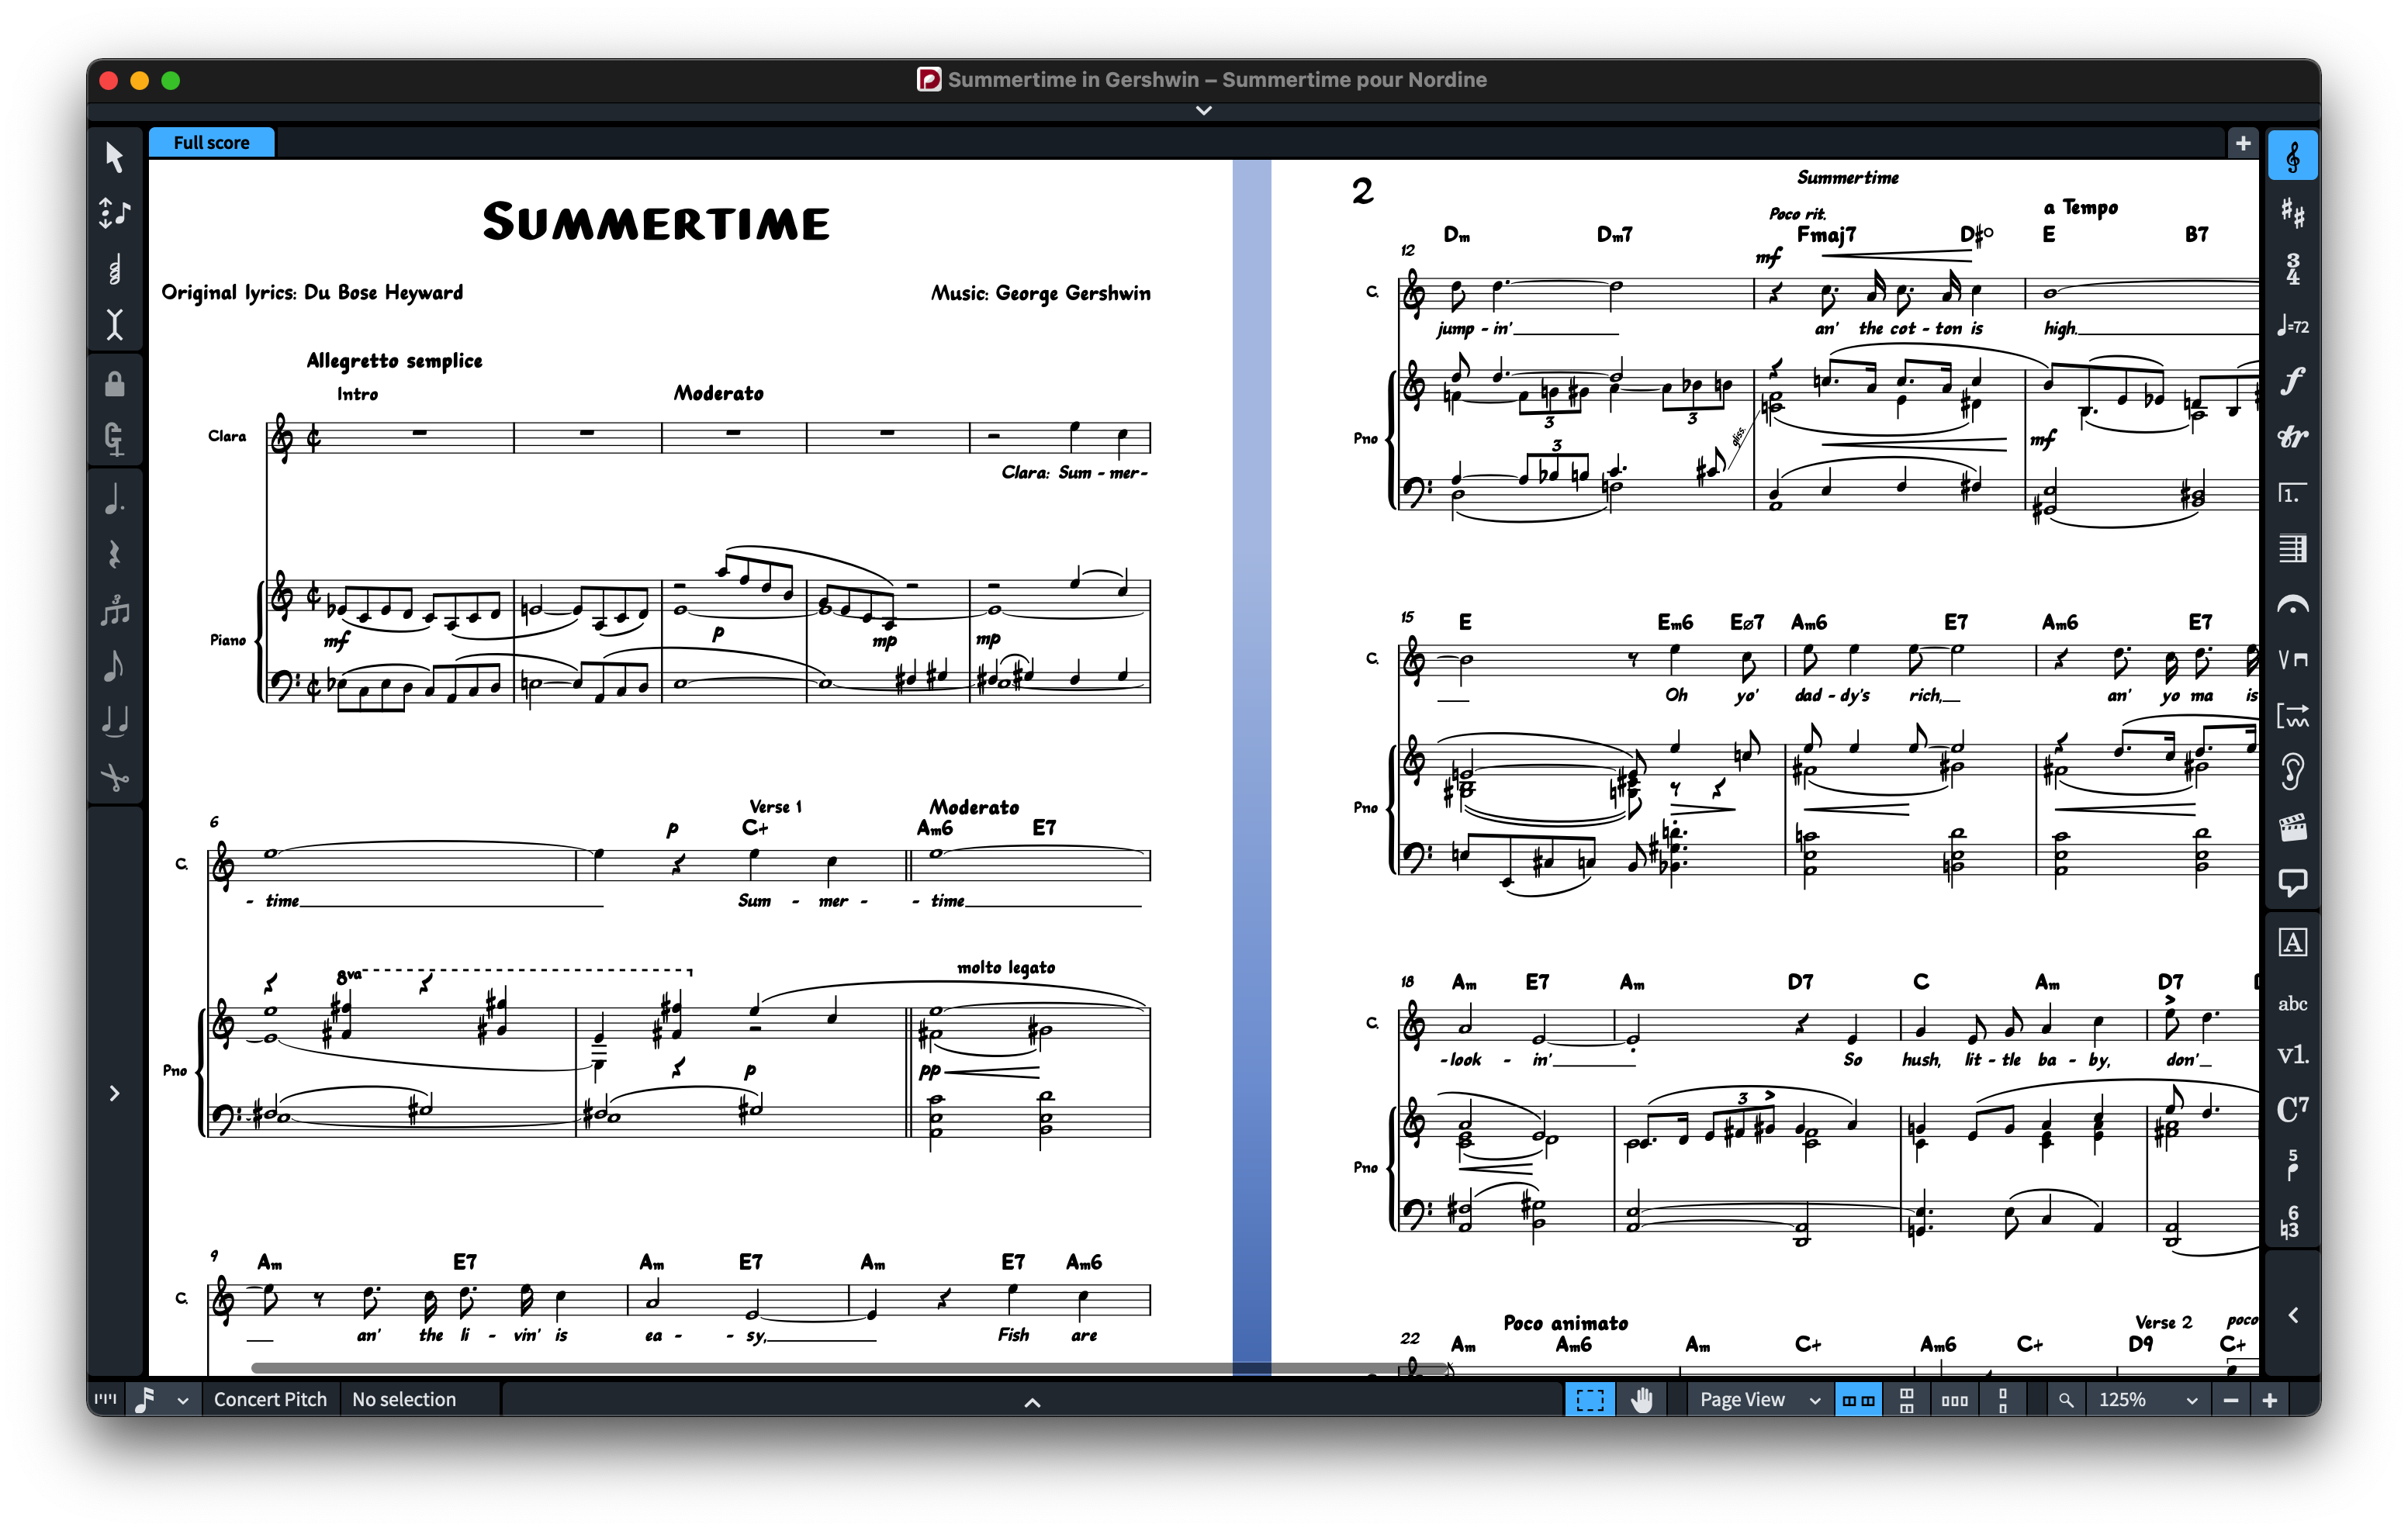Select the Scissors tool
Screen dimensions: 2408x1531
(x=114, y=777)
